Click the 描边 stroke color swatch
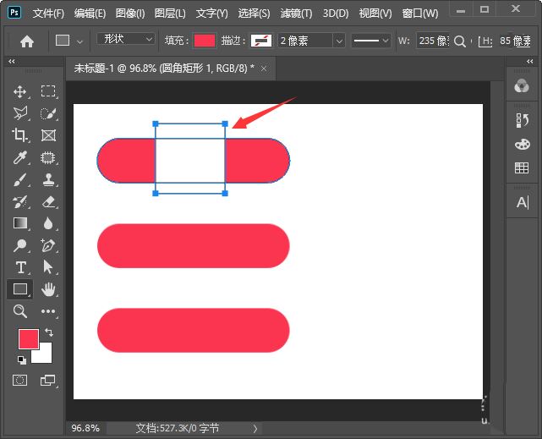Image resolution: width=542 pixels, height=439 pixels. [261, 41]
